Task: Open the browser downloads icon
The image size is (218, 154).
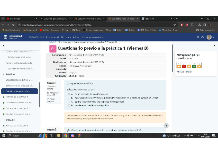Action: (199, 25)
